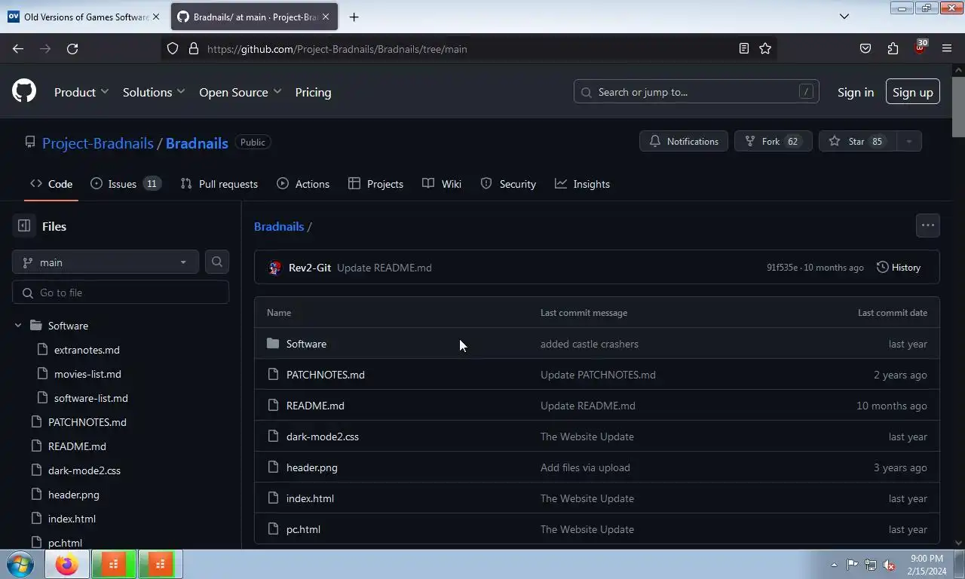Click the Go to file input
965x579 pixels.
pos(121,293)
